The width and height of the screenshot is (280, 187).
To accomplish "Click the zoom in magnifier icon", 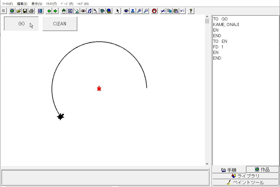I will [x=139, y=11].
